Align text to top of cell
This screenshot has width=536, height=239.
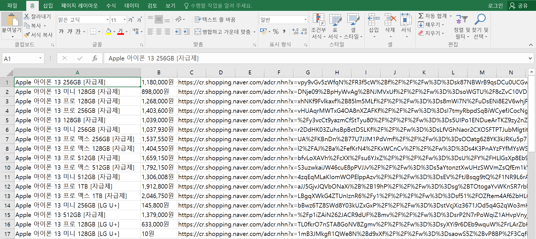click(150, 19)
